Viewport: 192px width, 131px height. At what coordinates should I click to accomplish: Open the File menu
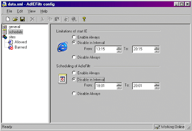click(9, 11)
